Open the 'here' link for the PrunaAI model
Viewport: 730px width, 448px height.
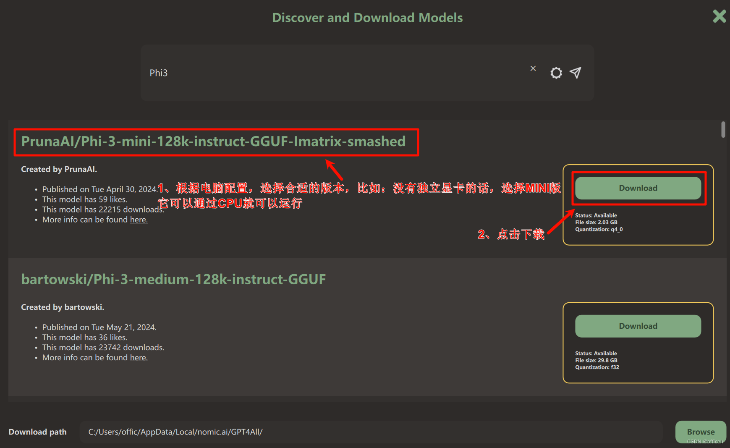pos(139,220)
